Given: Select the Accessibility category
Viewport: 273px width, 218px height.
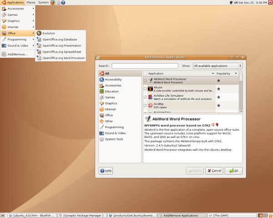Looking at the screenshot, I should 120,79.
